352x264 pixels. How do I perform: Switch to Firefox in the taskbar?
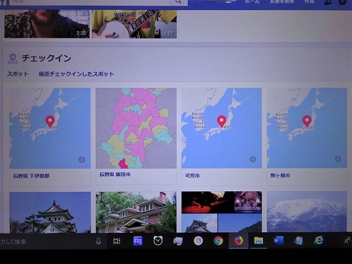coord(239,241)
